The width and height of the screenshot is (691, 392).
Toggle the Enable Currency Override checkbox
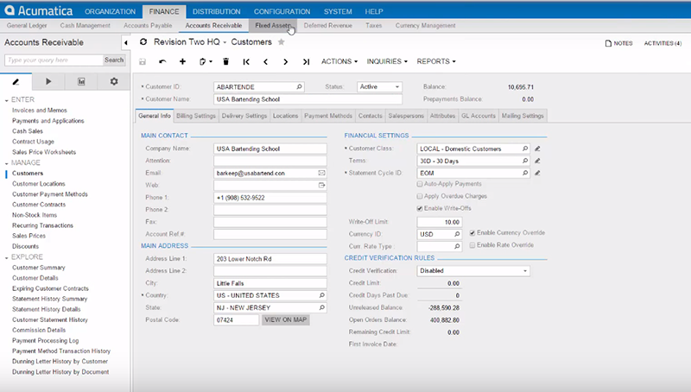pyautogui.click(x=472, y=233)
